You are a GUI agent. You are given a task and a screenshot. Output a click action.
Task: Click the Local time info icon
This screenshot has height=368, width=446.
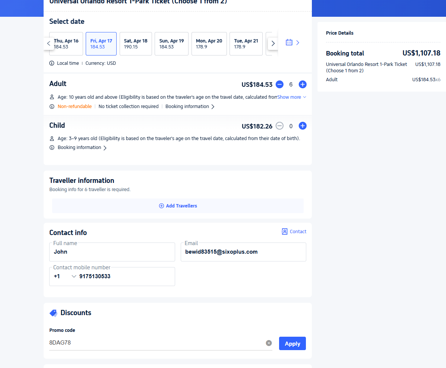(52, 63)
